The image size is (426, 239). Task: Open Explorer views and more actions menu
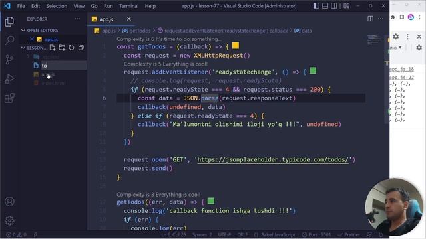77,19
